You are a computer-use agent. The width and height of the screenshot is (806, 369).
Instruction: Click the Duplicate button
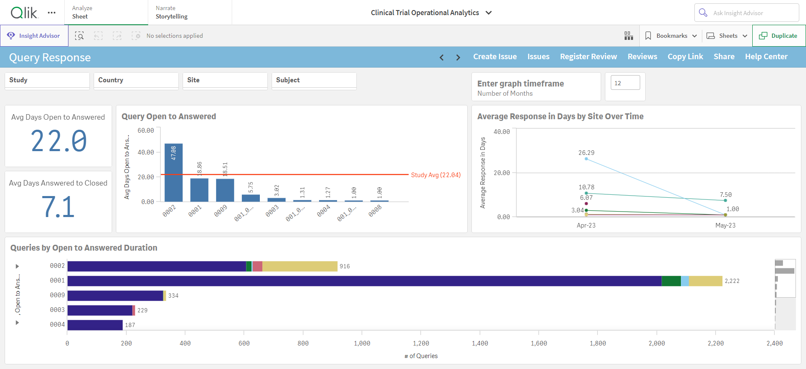tap(779, 36)
